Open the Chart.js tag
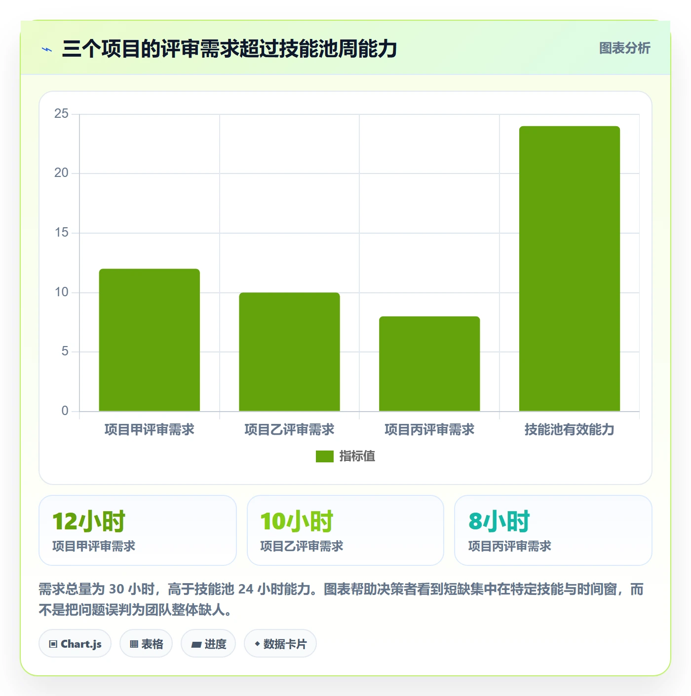The width and height of the screenshot is (691, 696). point(75,643)
